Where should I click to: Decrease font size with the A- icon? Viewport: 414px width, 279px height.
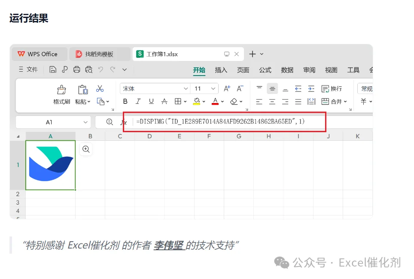[240, 89]
